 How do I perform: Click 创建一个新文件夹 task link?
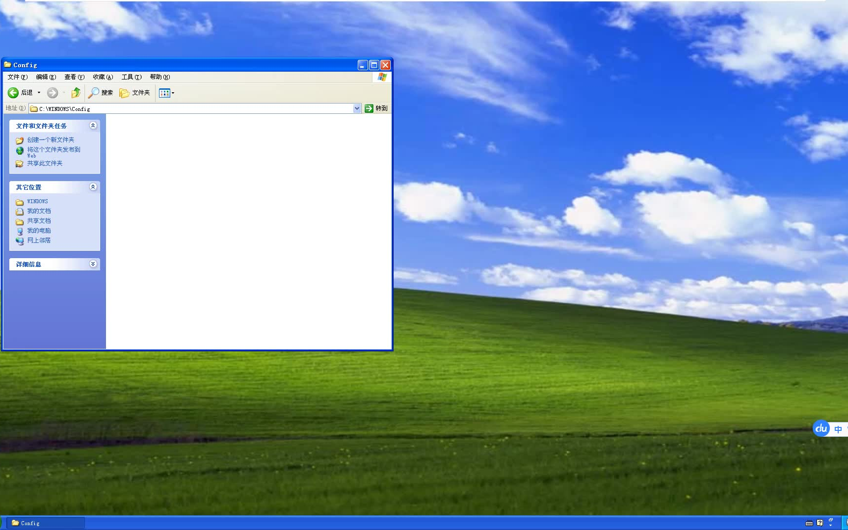(51, 140)
